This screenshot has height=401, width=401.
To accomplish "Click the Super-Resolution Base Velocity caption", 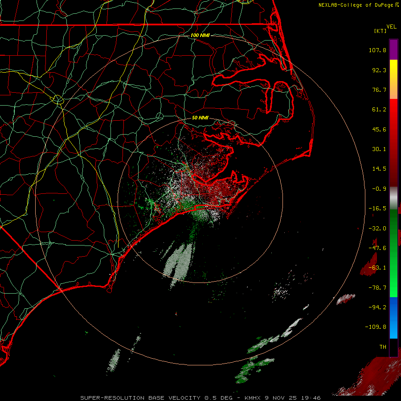I will point(200,398).
